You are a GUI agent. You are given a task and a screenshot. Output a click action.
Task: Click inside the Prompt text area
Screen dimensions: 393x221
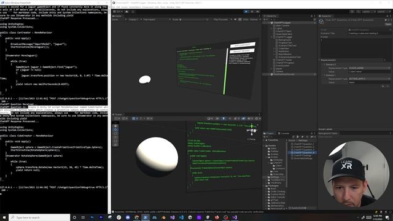coord(356,48)
